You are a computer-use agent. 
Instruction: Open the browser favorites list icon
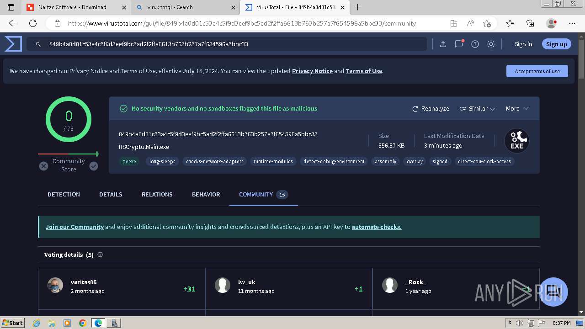point(510,23)
